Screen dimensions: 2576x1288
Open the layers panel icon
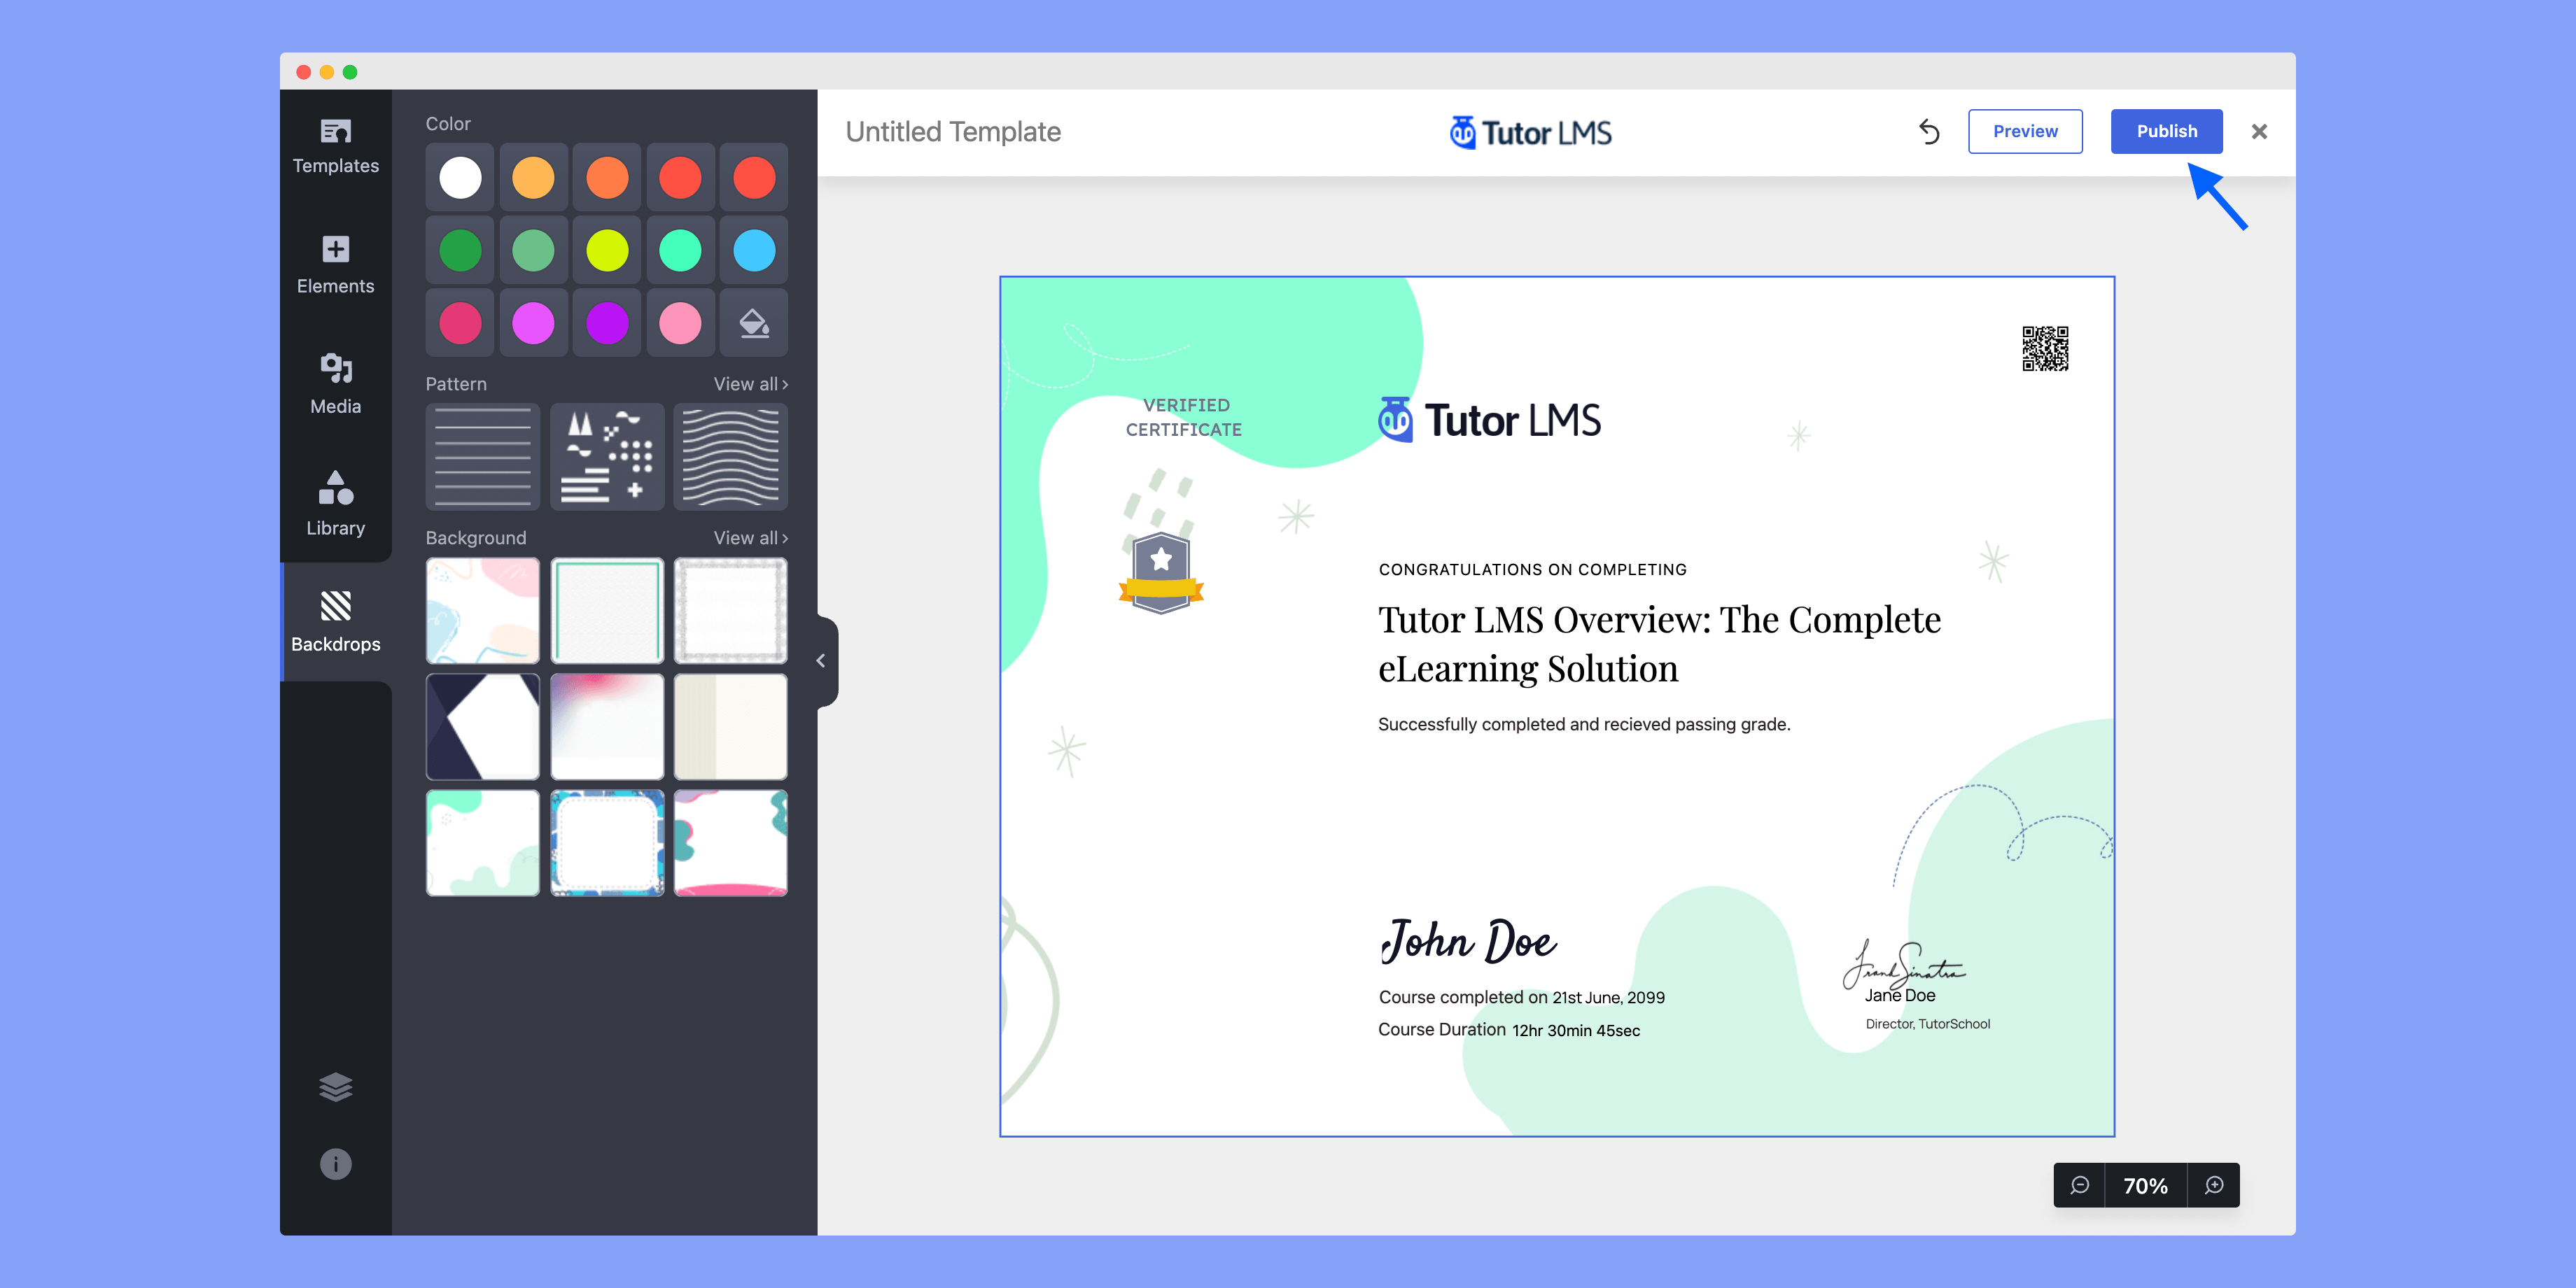tap(335, 1086)
